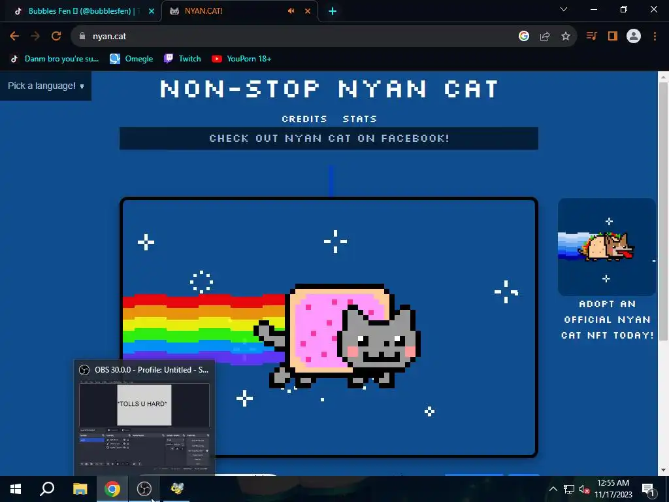Open Chrome three-dot menu

coord(655,37)
